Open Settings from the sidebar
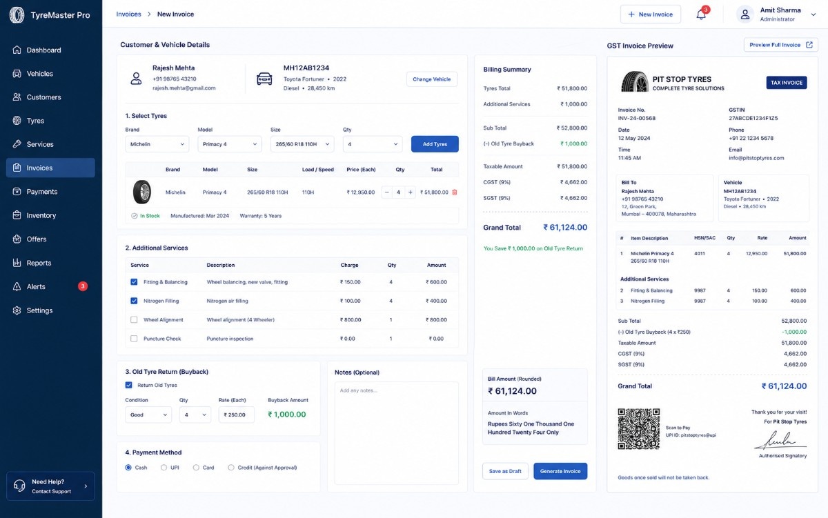The height and width of the screenshot is (518, 828). (x=51, y=310)
